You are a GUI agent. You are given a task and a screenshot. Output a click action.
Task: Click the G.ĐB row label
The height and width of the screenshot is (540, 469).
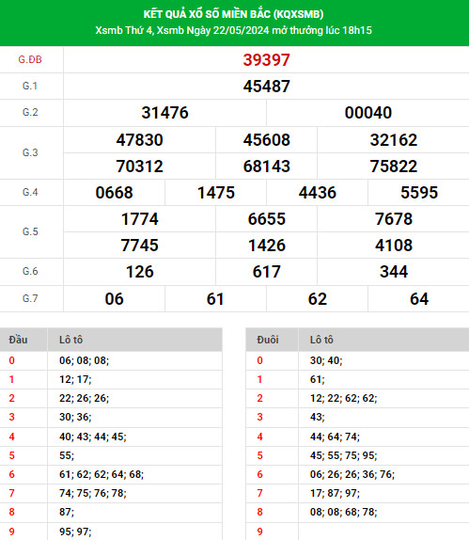pyautogui.click(x=30, y=59)
